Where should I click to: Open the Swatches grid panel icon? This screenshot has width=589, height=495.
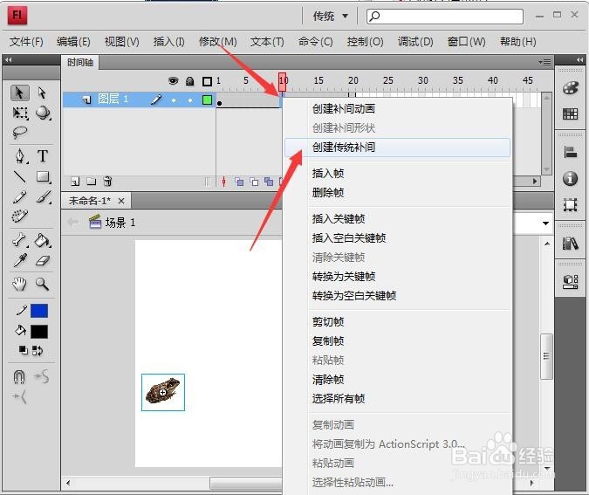pos(570,113)
